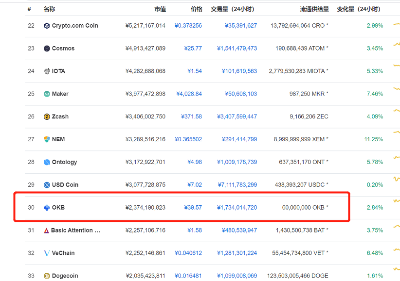This screenshot has width=400, height=281.
Task: Click the ¥25.77 Cosmos price link
Action: click(x=193, y=49)
